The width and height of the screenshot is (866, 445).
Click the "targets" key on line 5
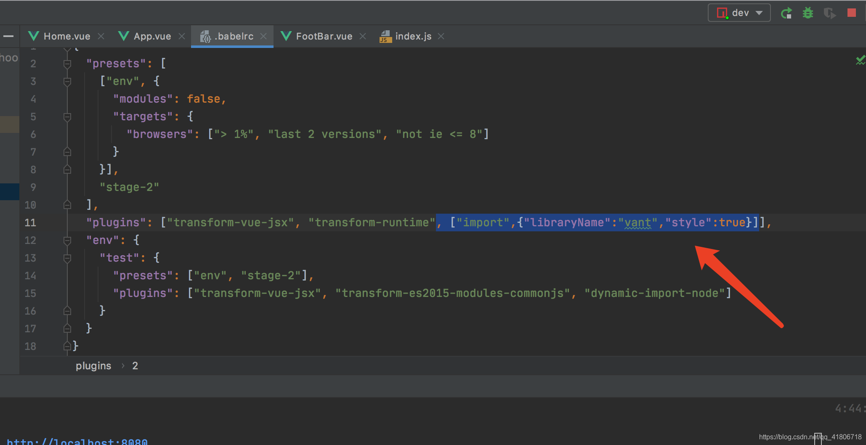(x=143, y=117)
